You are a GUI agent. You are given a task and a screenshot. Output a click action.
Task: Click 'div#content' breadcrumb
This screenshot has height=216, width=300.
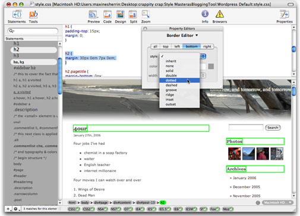tap(122, 202)
